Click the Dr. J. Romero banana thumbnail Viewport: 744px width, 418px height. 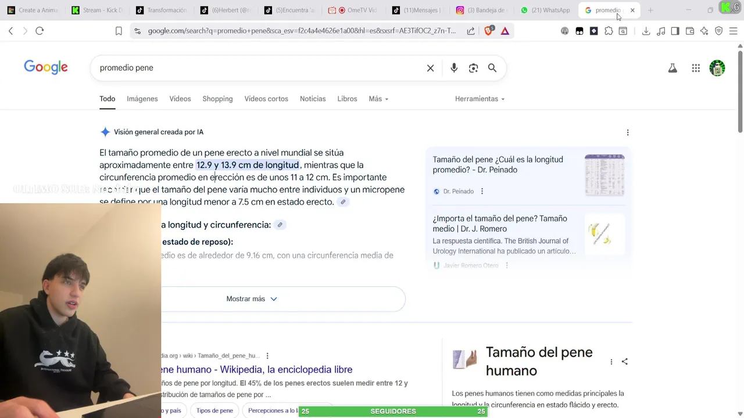pyautogui.click(x=604, y=234)
